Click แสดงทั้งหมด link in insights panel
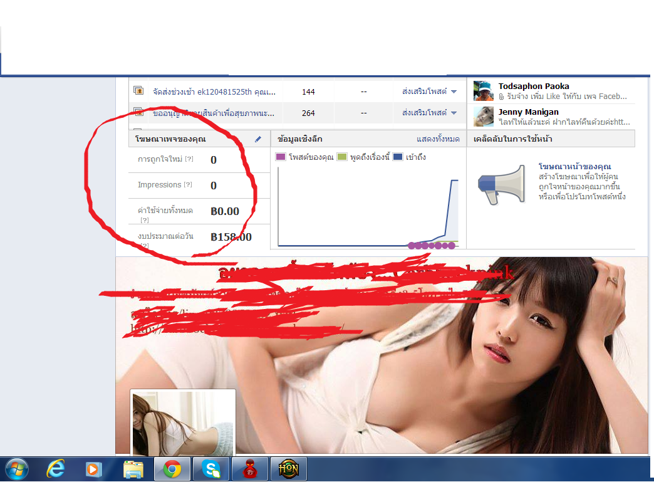 (x=438, y=139)
